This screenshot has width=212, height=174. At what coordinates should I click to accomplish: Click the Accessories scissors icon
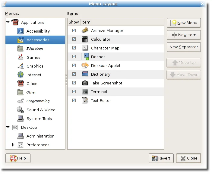coord(21,40)
